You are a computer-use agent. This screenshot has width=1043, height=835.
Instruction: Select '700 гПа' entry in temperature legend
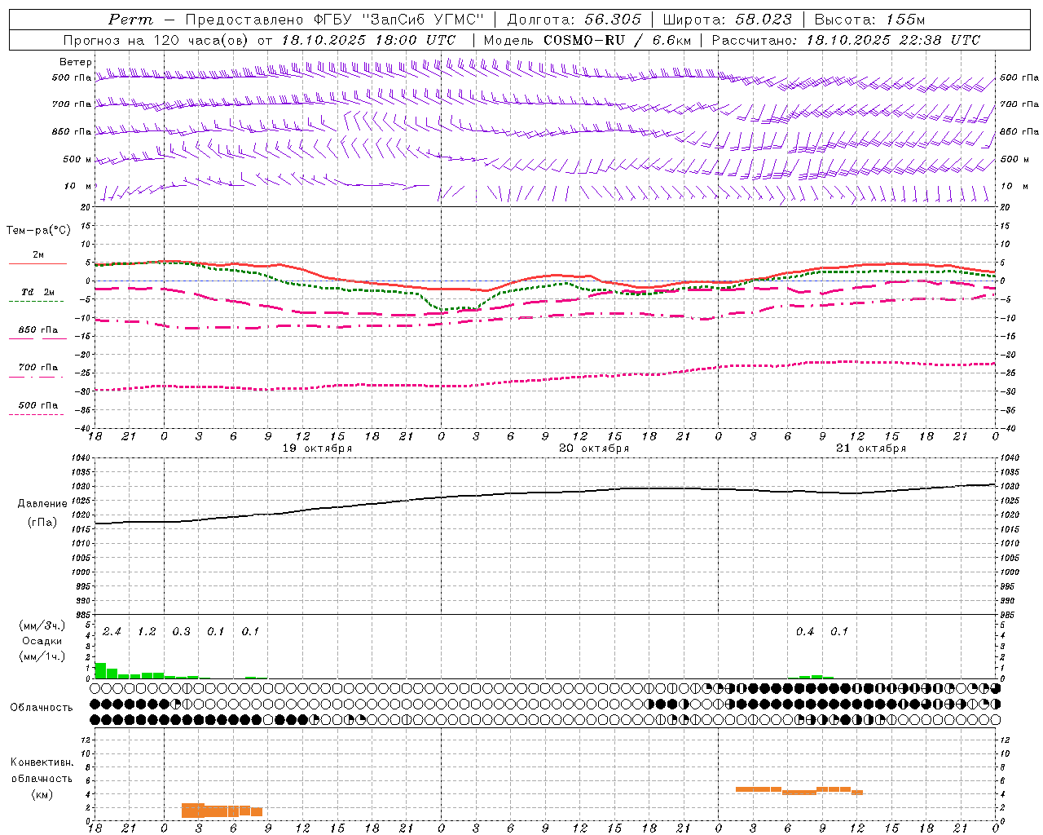click(38, 368)
